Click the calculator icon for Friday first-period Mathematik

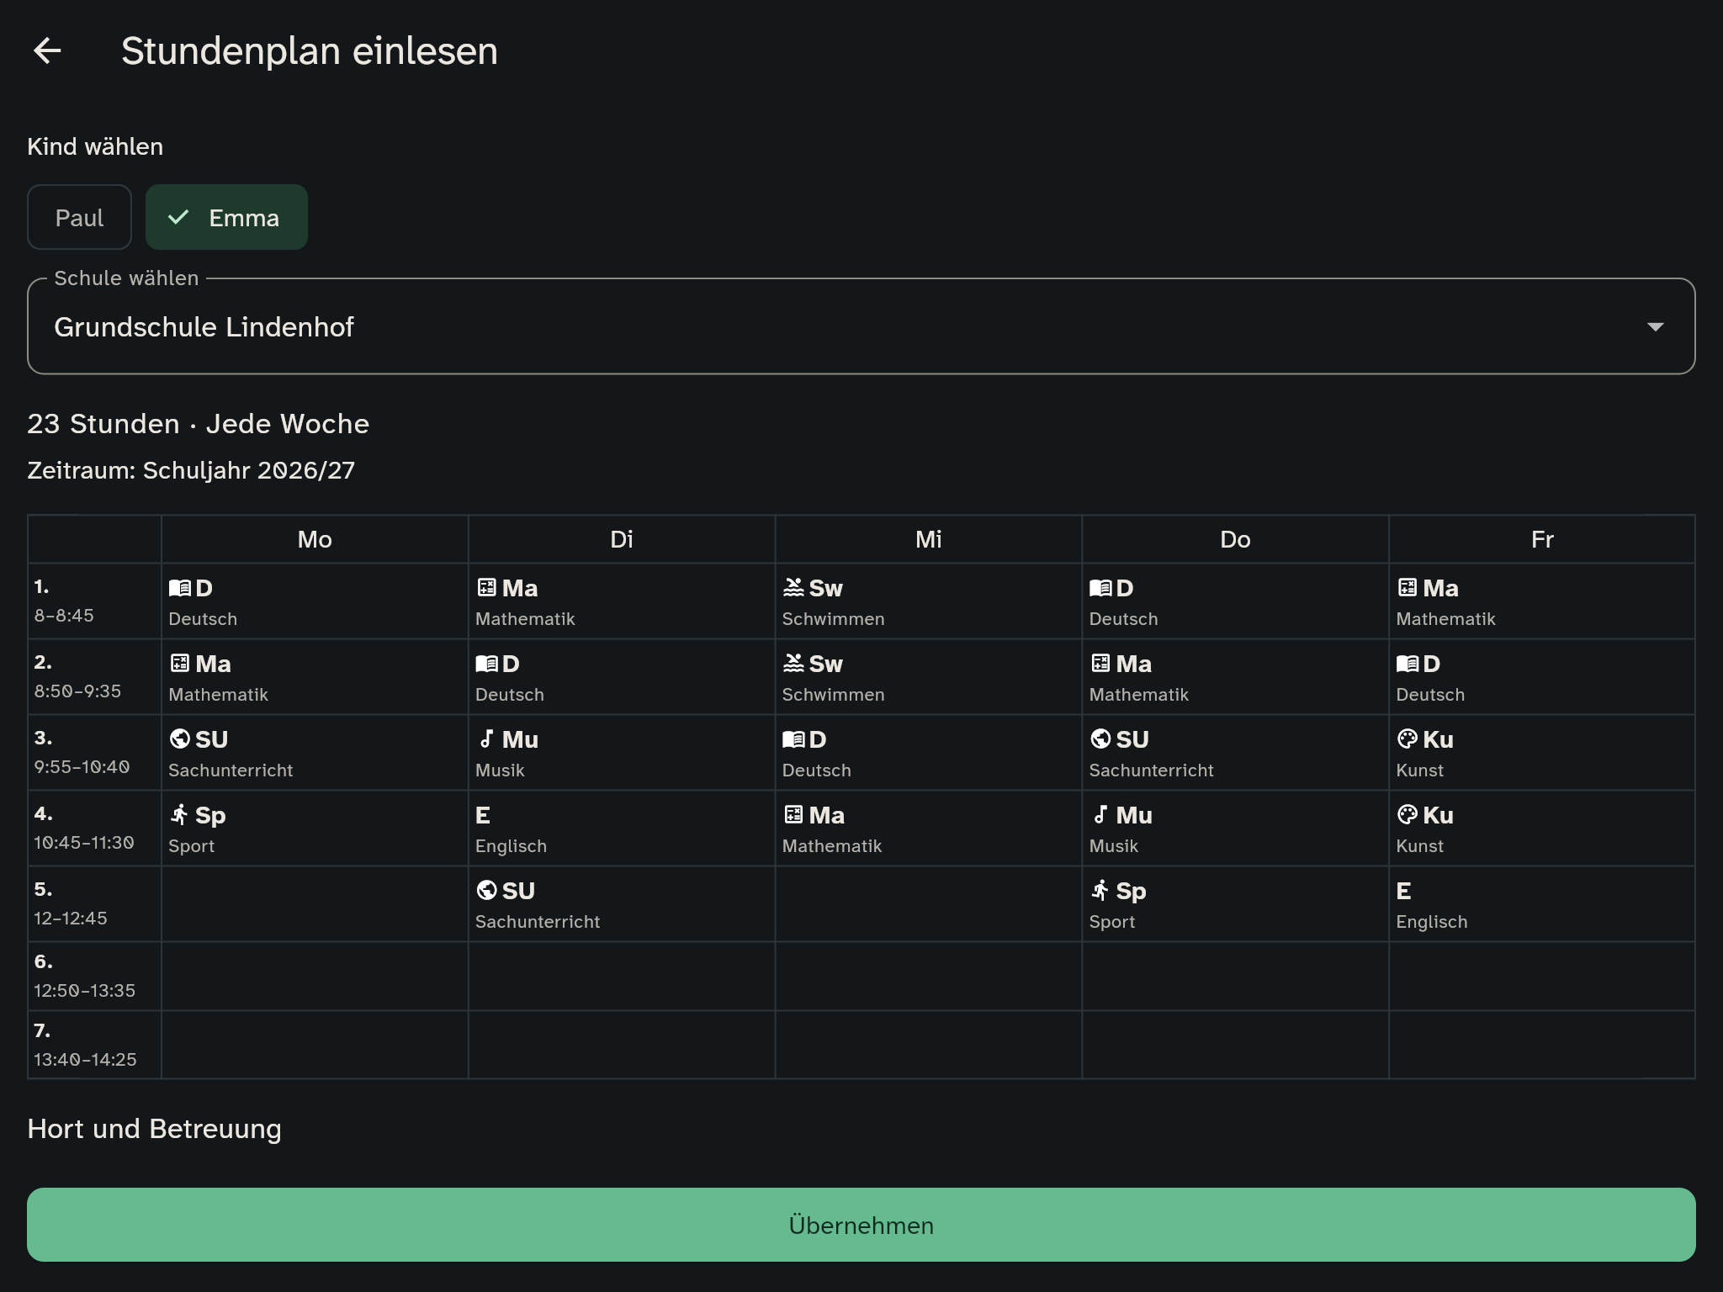1408,588
